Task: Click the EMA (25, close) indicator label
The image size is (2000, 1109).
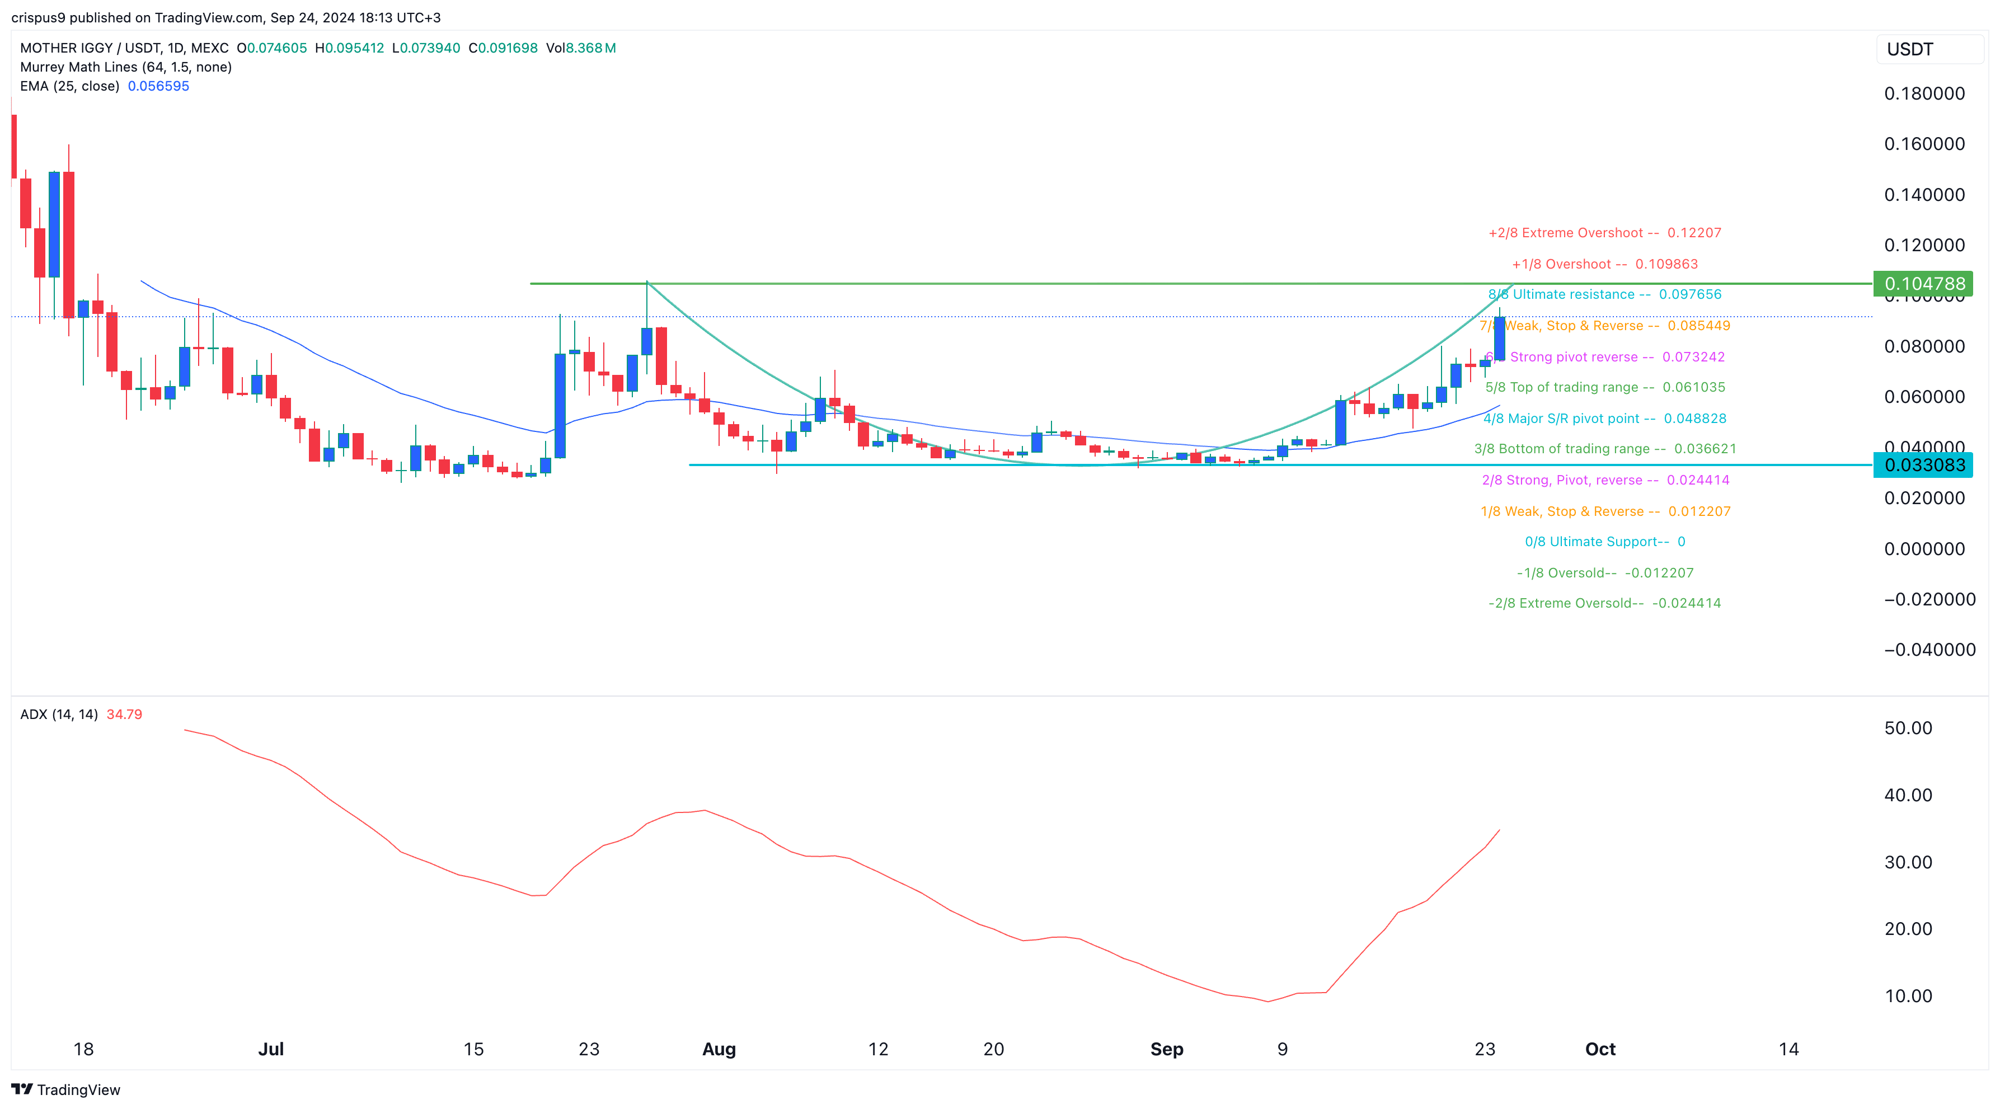Action: [70, 86]
